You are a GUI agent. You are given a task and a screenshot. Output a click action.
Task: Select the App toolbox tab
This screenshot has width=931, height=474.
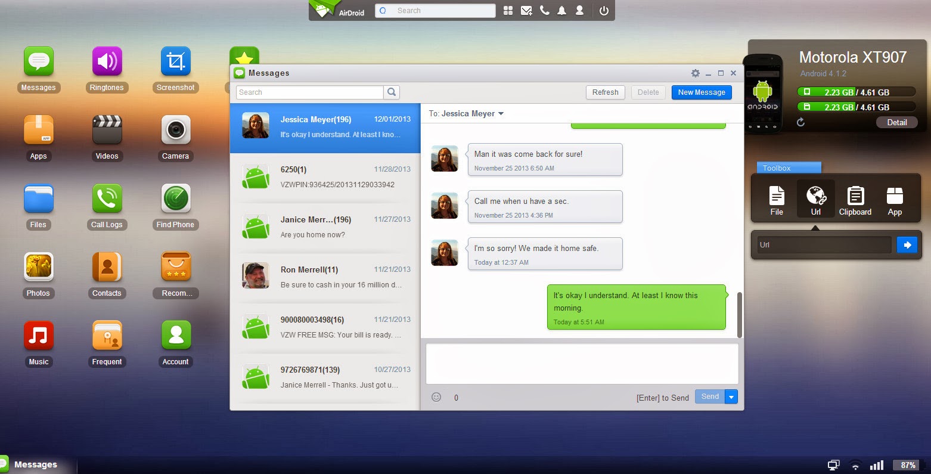pos(895,200)
